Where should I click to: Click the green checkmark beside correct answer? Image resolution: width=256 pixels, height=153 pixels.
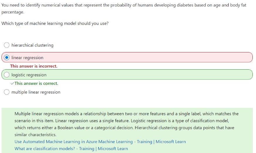pyautogui.click(x=12, y=84)
